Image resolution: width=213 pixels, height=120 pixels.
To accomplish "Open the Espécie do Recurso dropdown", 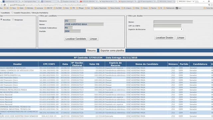I will pyautogui.click(x=168, y=29).
